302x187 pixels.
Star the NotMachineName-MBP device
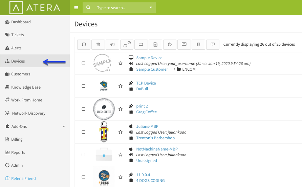pyautogui.click(x=121, y=155)
